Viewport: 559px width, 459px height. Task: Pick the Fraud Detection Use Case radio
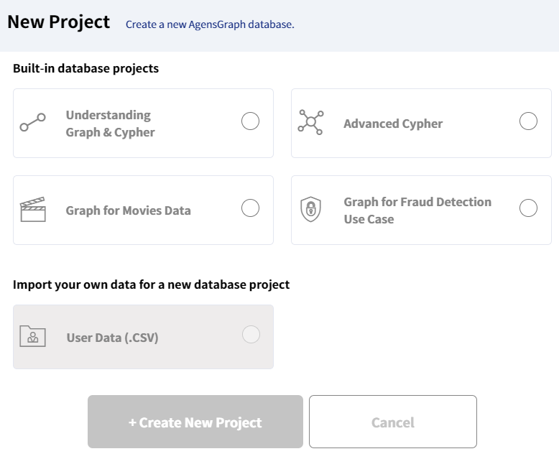528,208
